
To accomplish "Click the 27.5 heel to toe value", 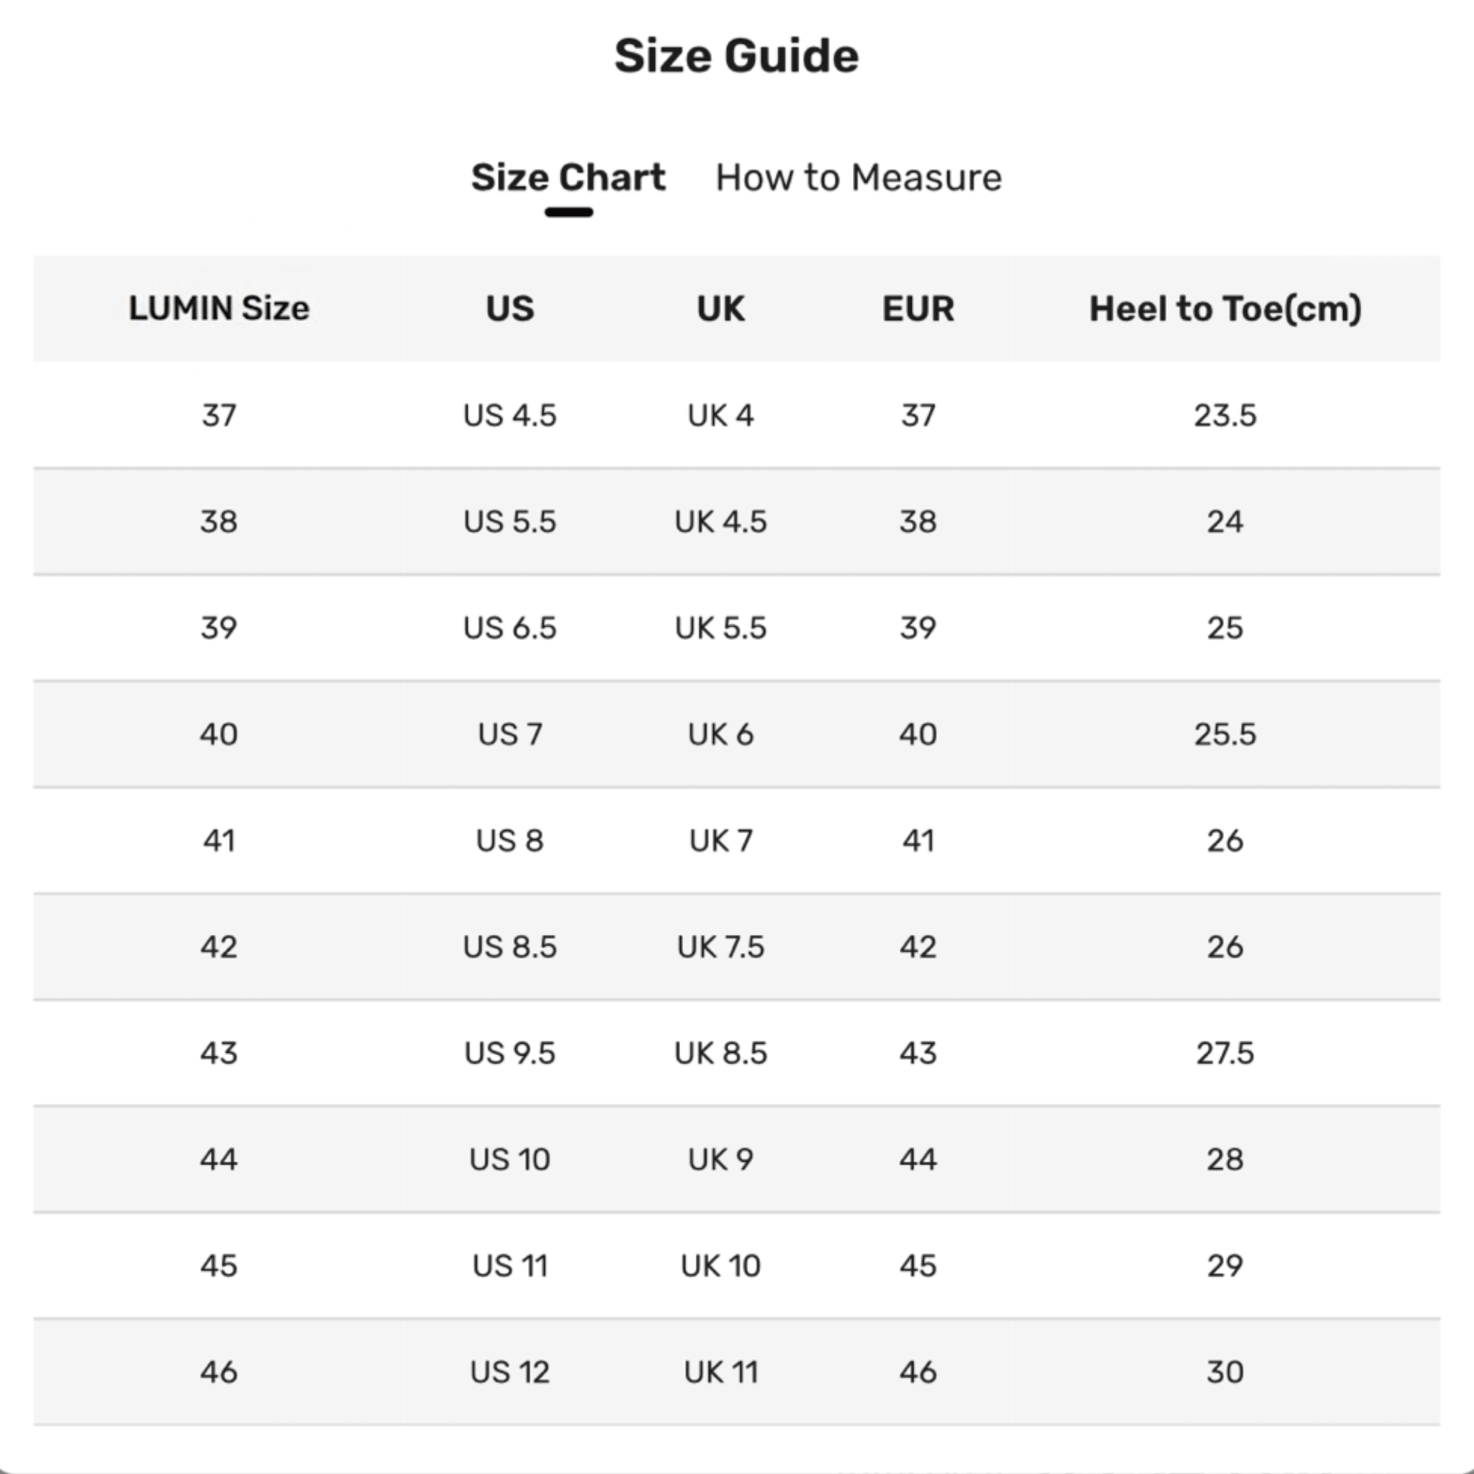I will 1225,1054.
